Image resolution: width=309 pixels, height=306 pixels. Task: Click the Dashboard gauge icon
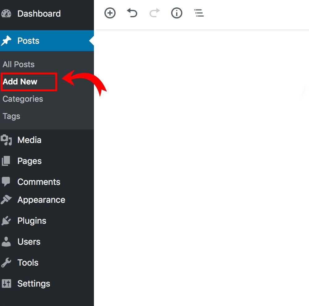tap(6, 14)
